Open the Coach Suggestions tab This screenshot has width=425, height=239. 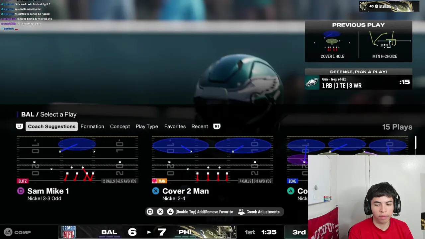point(51,126)
